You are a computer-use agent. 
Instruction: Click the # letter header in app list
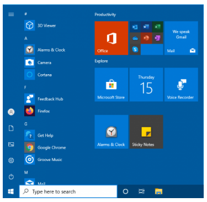[x=26, y=14]
